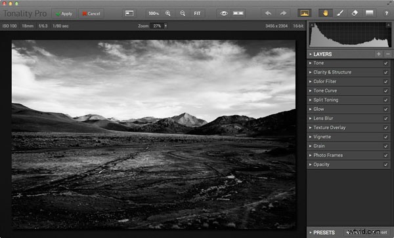Select the hand pan tool
This screenshot has height=238, width=394.
tap(326, 13)
